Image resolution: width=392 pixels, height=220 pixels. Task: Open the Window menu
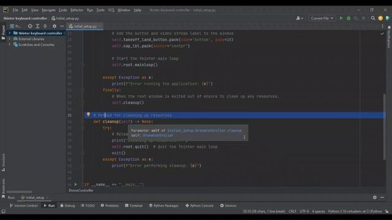point(124,10)
